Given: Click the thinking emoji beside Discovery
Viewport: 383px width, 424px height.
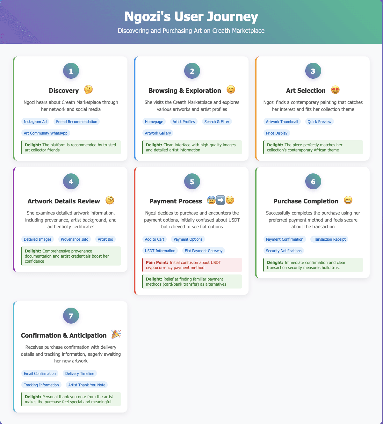Looking at the screenshot, I should (88, 90).
